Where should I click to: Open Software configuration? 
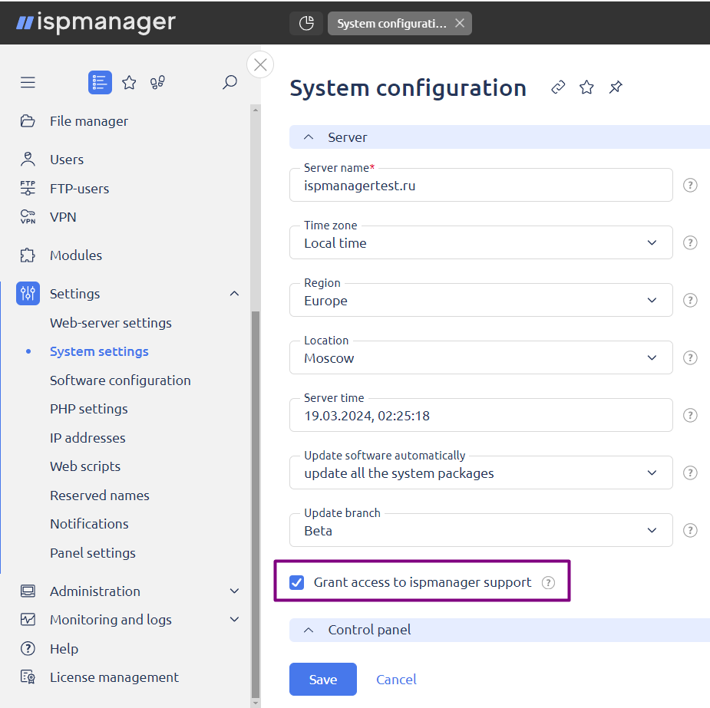click(x=120, y=380)
